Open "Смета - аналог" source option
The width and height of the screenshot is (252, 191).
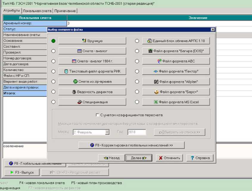coord(92,51)
